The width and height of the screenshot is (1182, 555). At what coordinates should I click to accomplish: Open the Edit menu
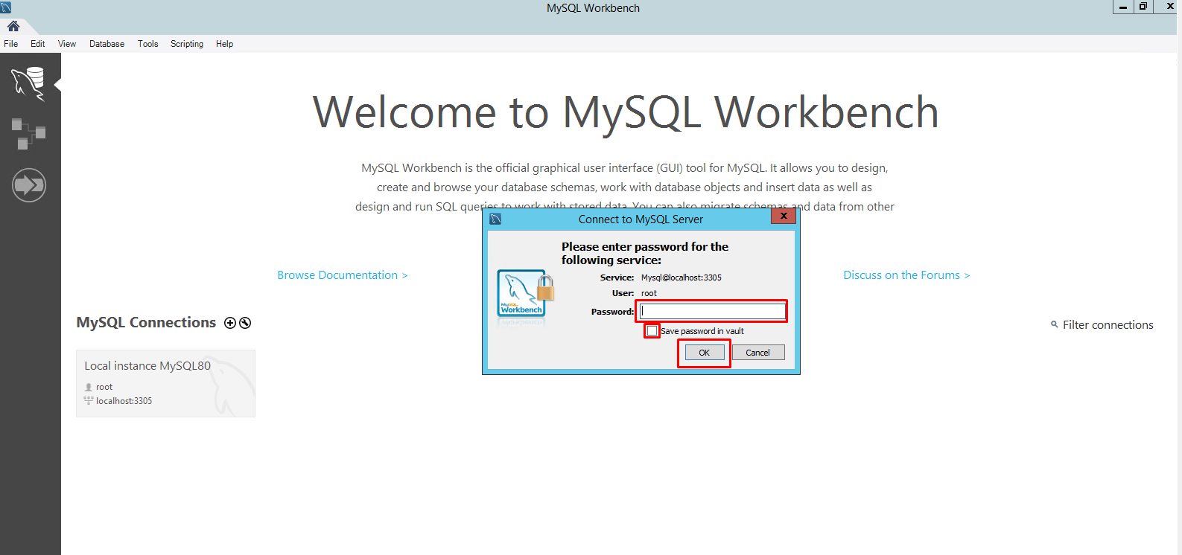tap(38, 44)
